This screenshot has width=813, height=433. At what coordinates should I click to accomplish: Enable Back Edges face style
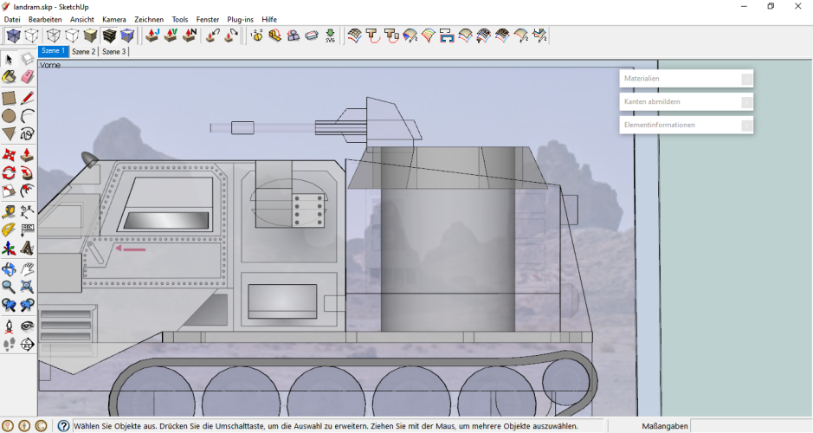click(x=32, y=36)
